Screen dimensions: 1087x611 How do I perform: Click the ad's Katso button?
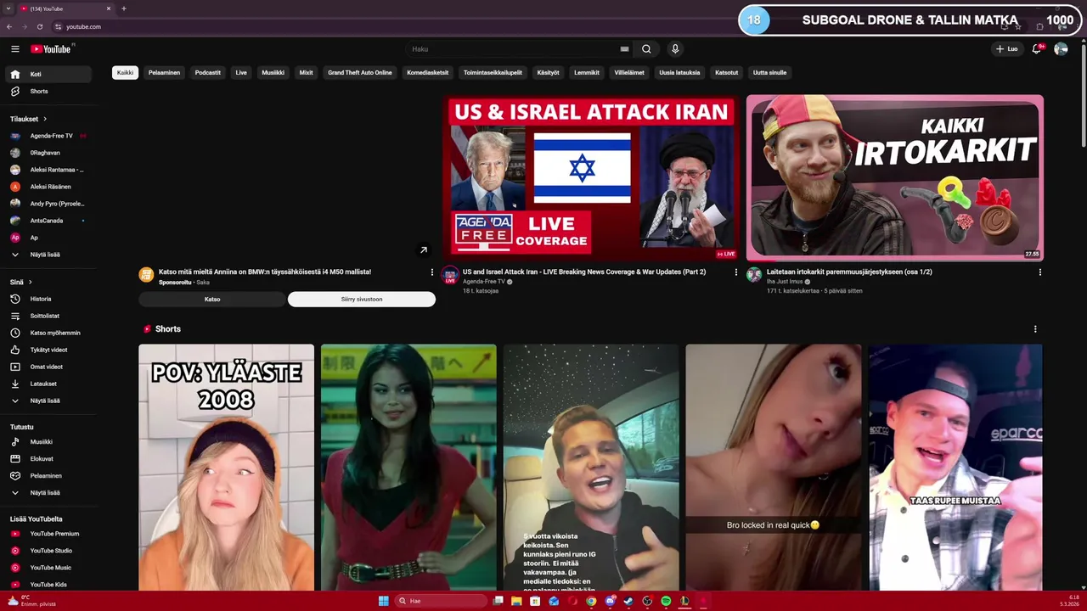click(212, 299)
